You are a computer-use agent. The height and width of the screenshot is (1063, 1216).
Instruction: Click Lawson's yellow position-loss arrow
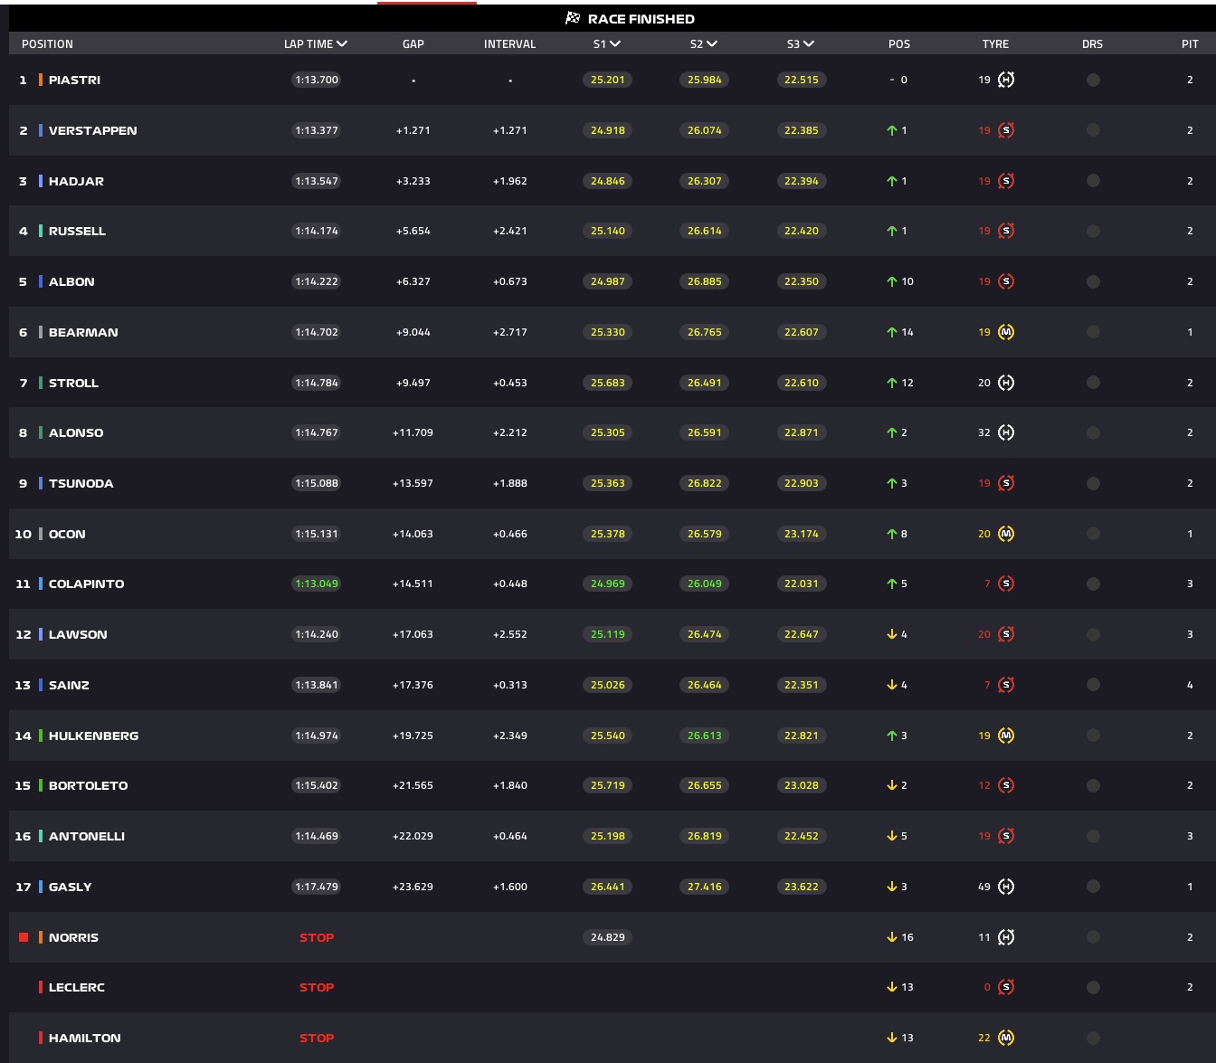click(892, 634)
